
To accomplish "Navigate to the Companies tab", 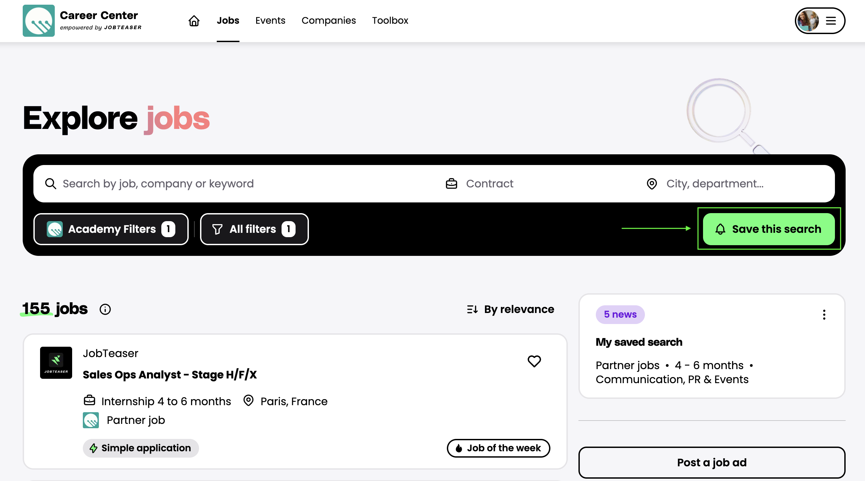I will point(328,21).
